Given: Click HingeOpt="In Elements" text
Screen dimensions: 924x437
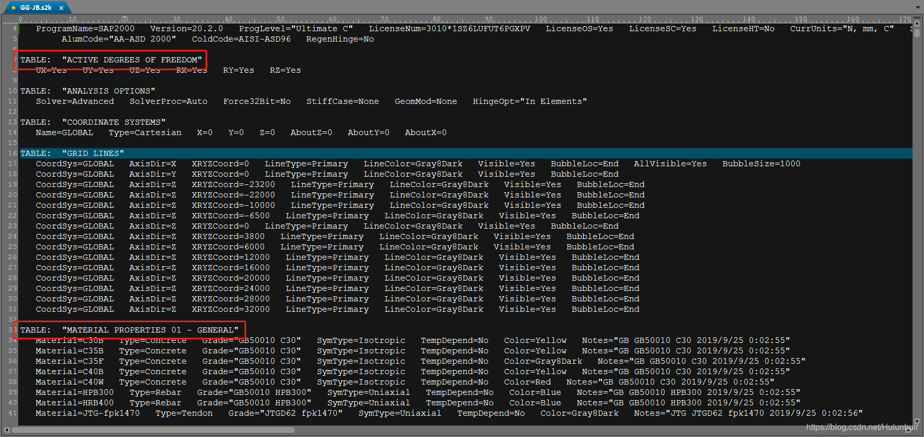Looking at the screenshot, I should pyautogui.click(x=530, y=101).
